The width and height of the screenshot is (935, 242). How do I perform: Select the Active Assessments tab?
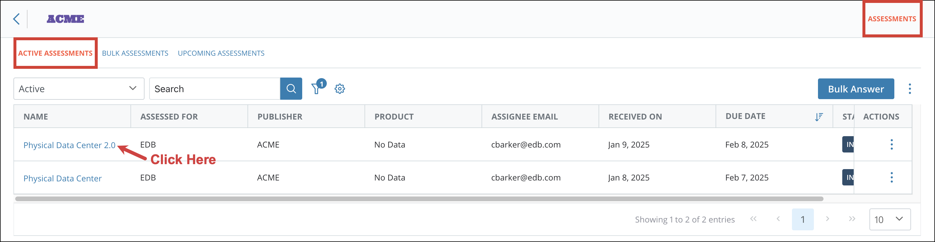coord(55,53)
